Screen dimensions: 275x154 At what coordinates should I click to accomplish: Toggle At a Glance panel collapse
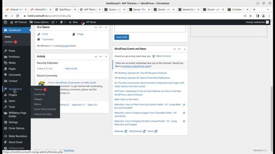pos(106,27)
